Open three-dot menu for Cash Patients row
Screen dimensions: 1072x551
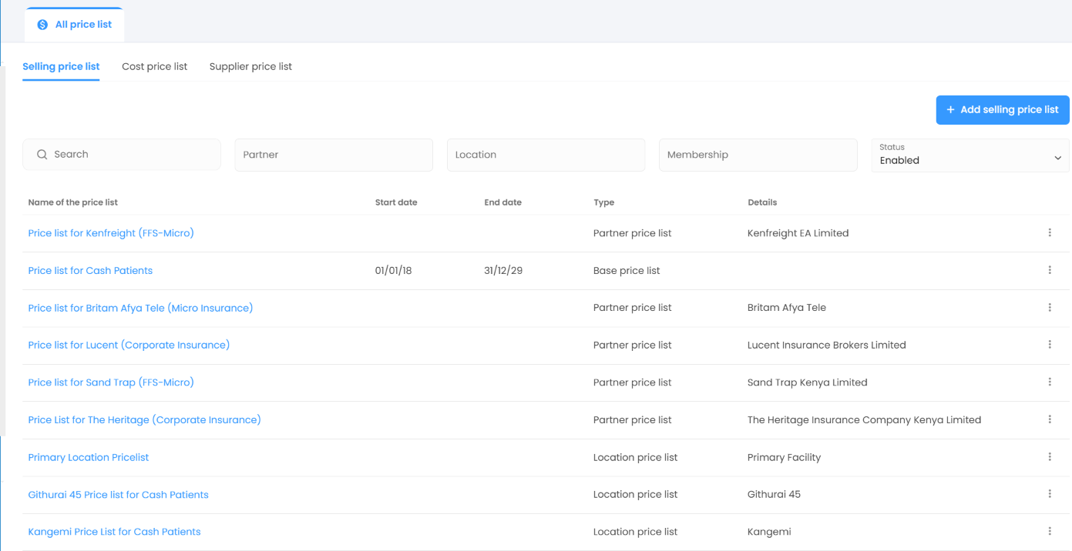click(x=1049, y=270)
